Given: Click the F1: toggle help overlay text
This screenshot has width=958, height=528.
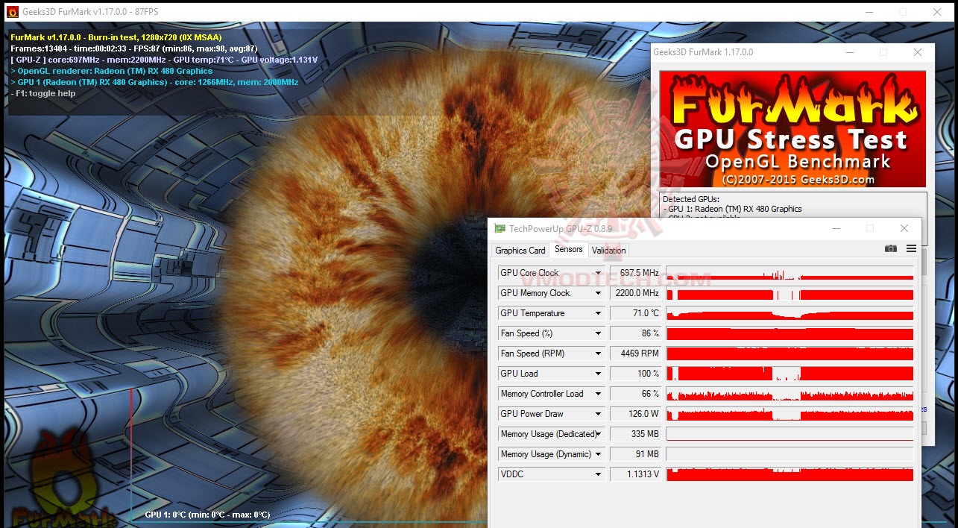Looking at the screenshot, I should [43, 93].
